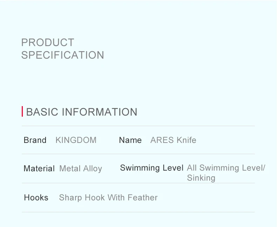Click the divider line below the Brand row
The height and width of the screenshot is (227, 277).
pyautogui.click(x=138, y=154)
